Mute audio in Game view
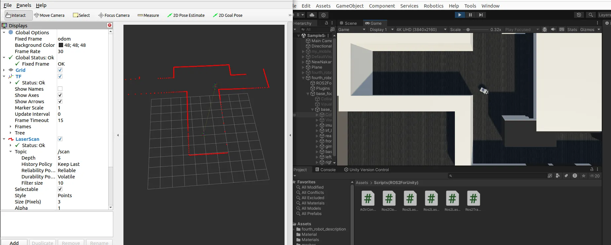The image size is (611, 245). tap(553, 29)
